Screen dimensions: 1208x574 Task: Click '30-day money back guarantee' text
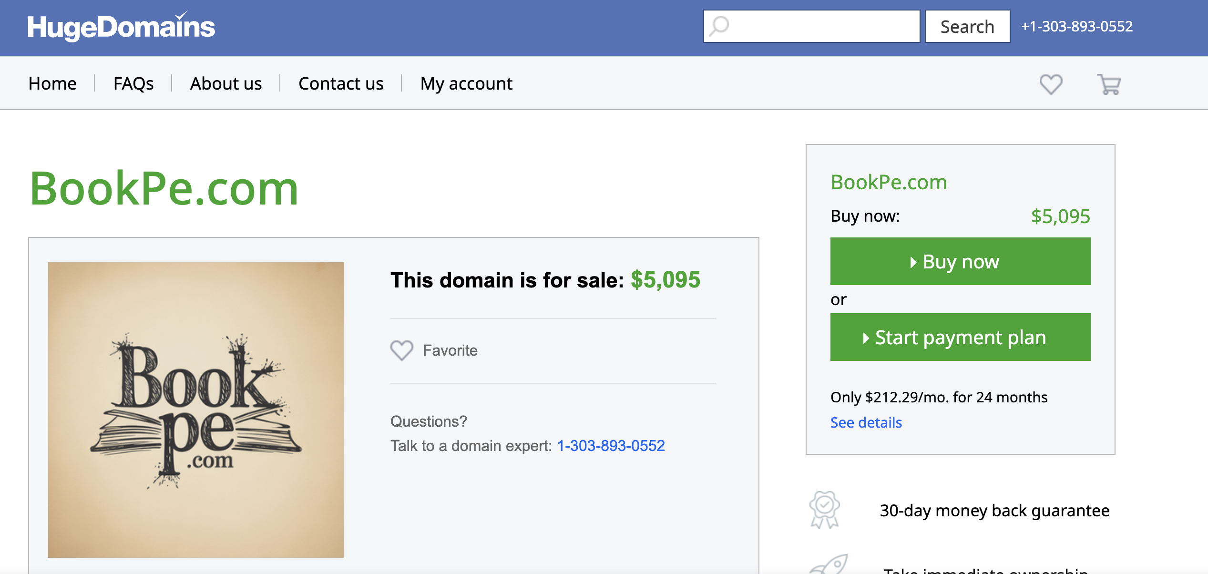(994, 511)
